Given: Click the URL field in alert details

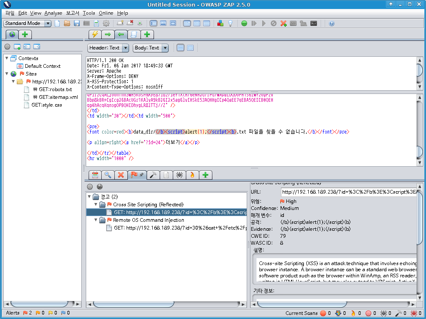Looking at the screenshot, I should [349, 192].
